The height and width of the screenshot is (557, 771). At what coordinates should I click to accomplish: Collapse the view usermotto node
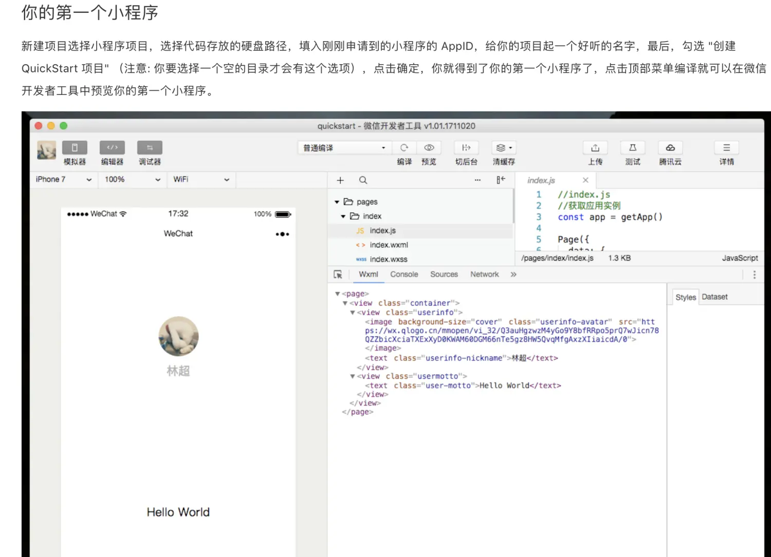353,376
